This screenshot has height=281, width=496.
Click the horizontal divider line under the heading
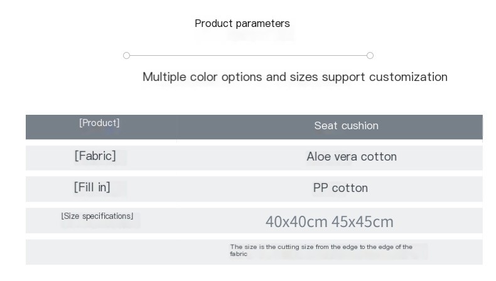pos(249,56)
